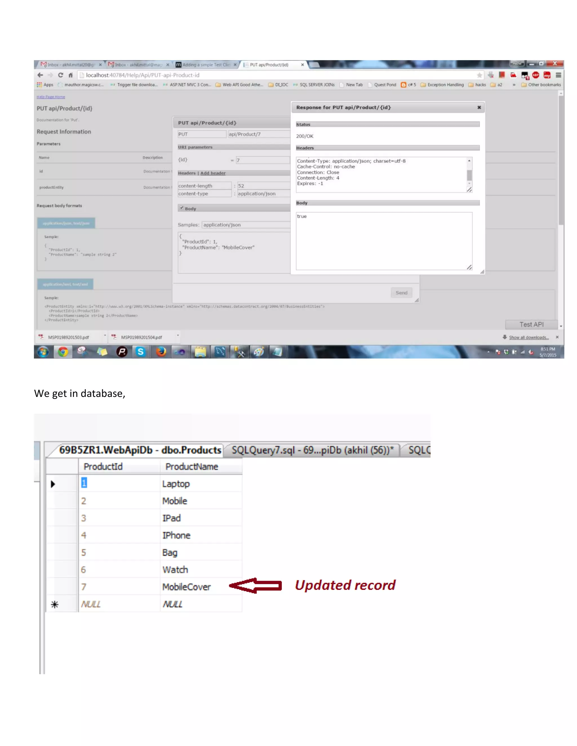The height and width of the screenshot is (746, 577).
Task: Launch Firefox from the taskbar
Action: click(x=161, y=352)
